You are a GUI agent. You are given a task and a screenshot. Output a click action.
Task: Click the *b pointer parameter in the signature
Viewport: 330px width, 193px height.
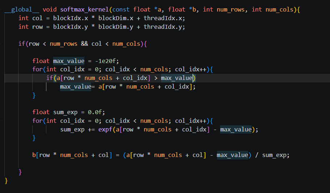pos(192,10)
